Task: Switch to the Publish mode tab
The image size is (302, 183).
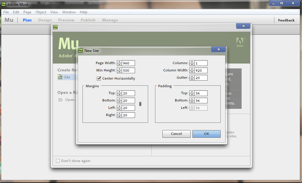Action: (88, 20)
